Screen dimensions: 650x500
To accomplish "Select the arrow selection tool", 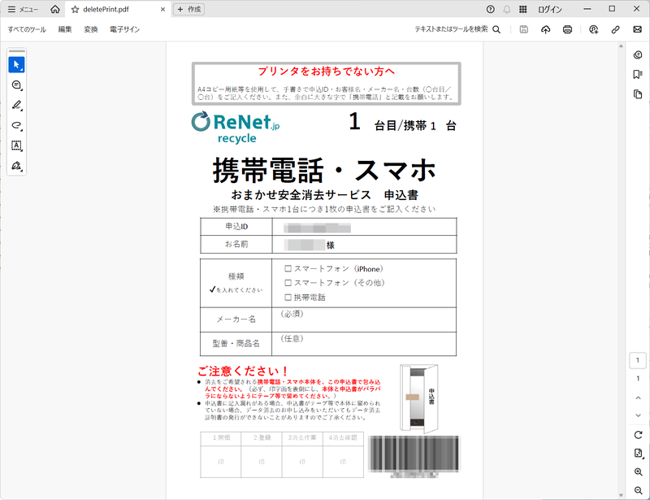I will (x=15, y=63).
